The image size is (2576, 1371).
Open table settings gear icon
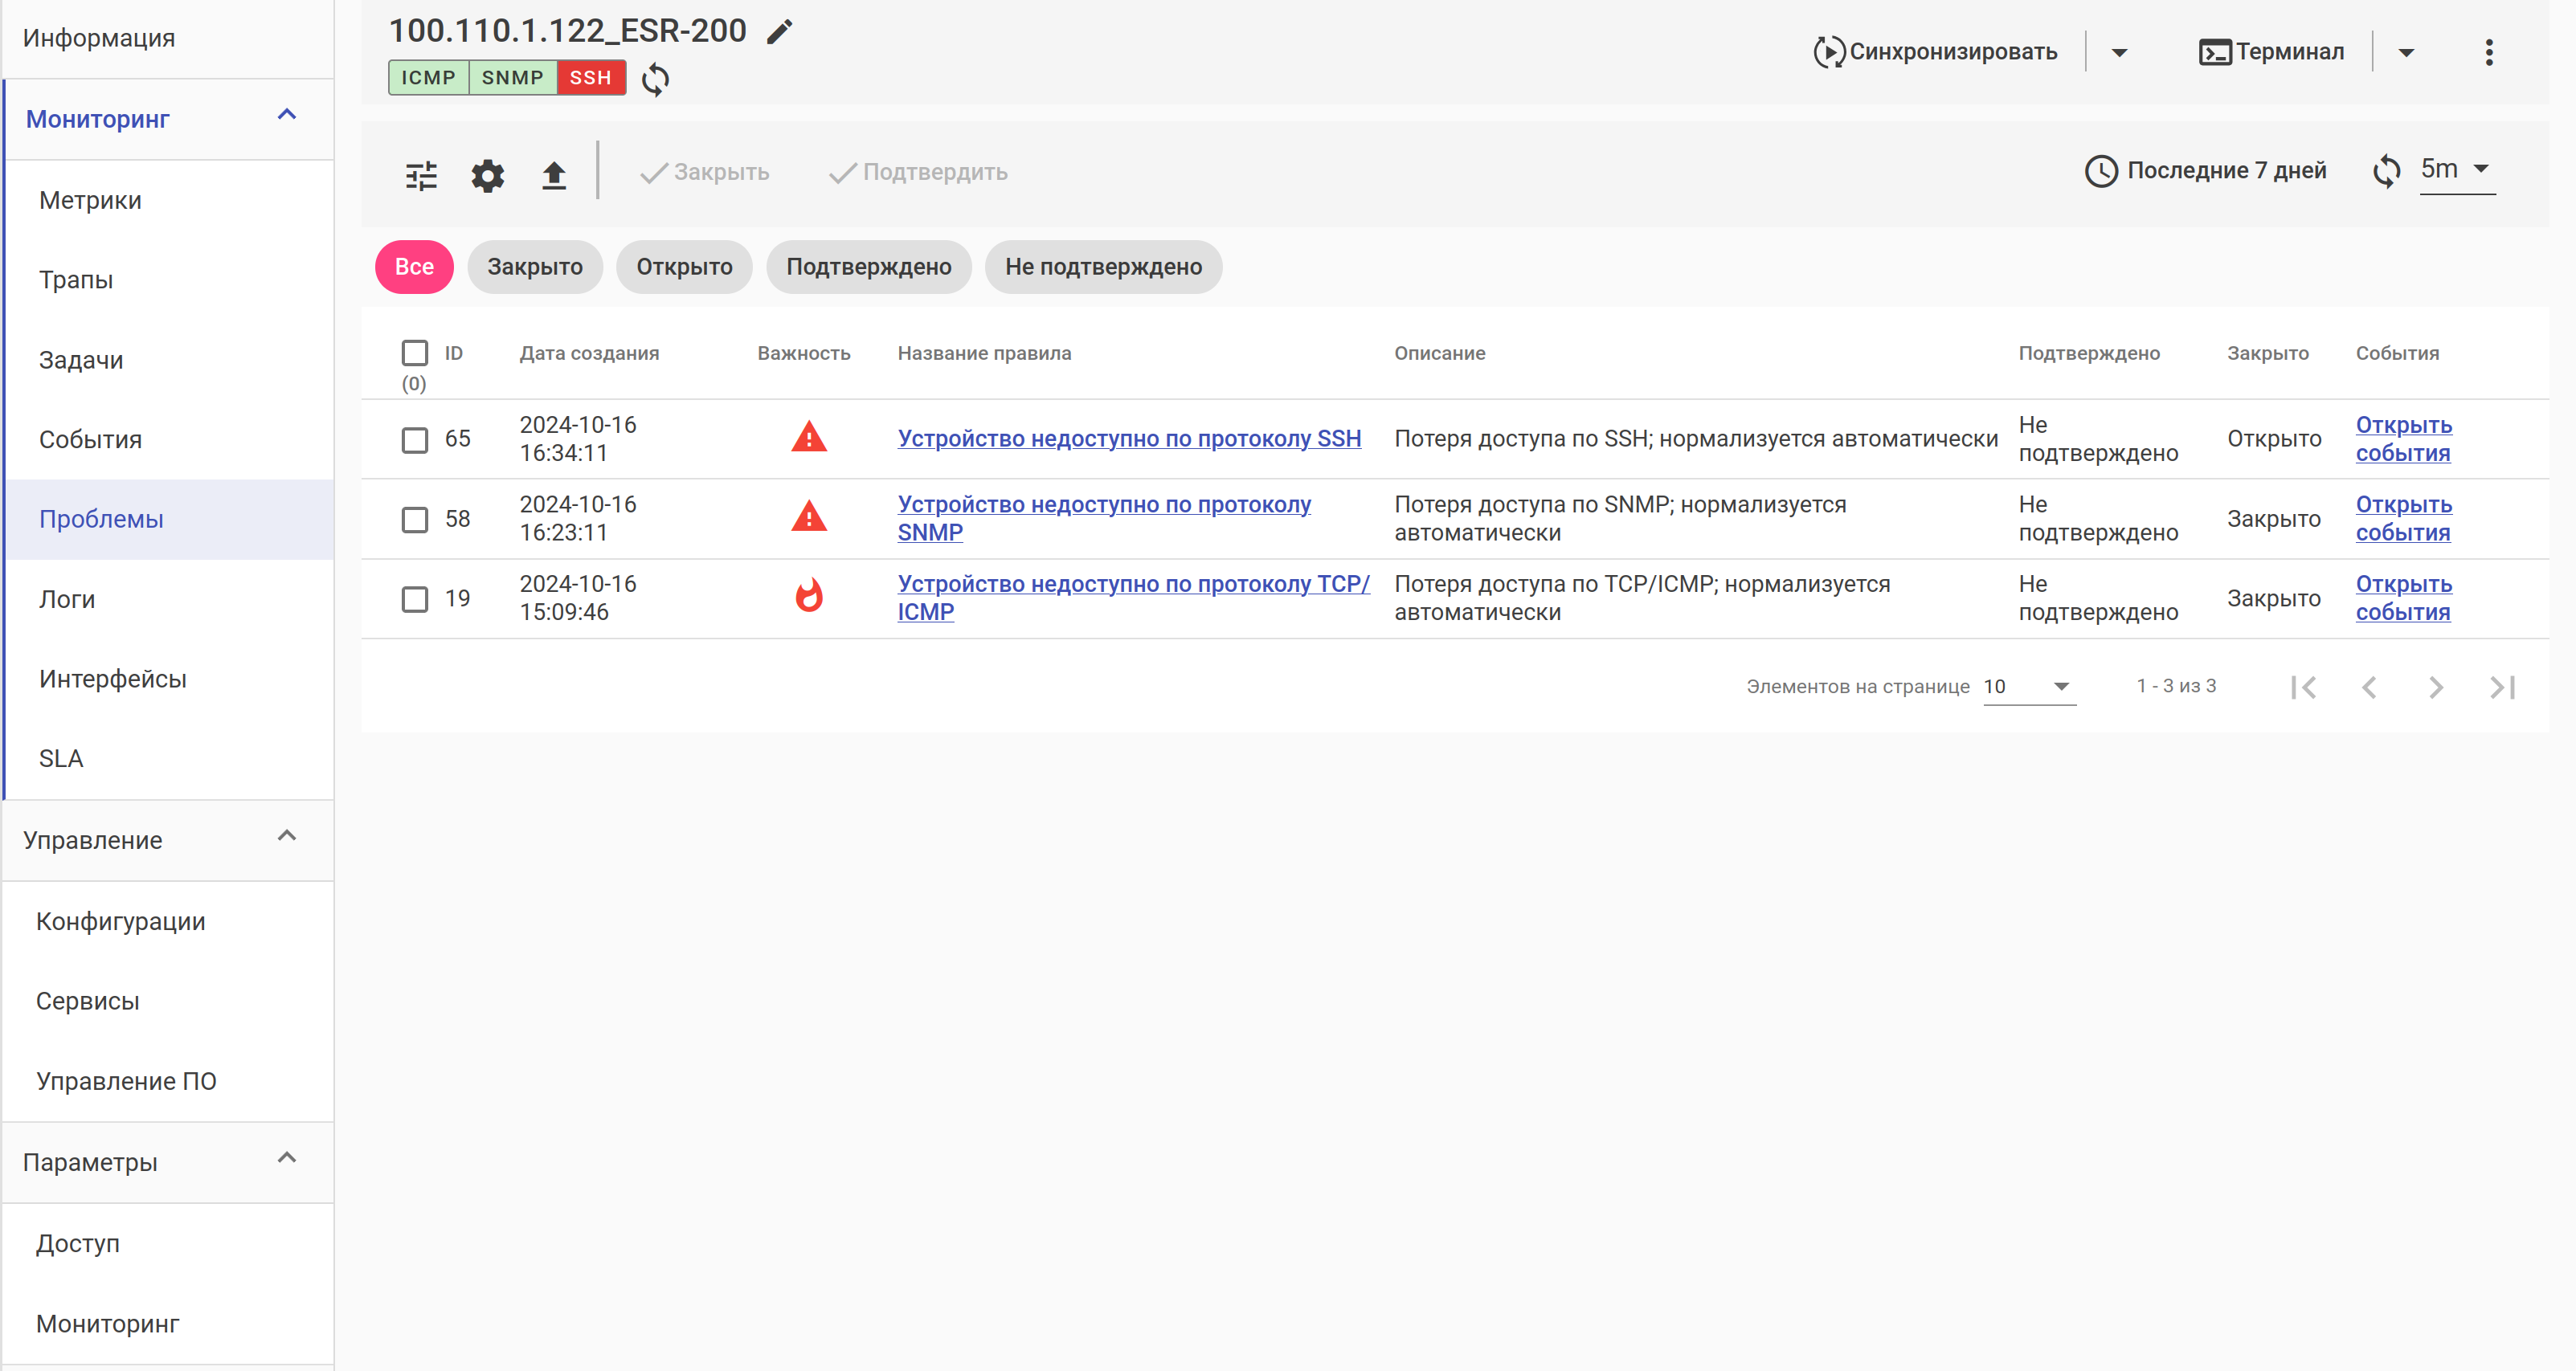point(488,176)
